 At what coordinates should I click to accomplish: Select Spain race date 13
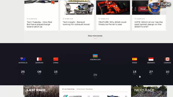pos(135,72)
